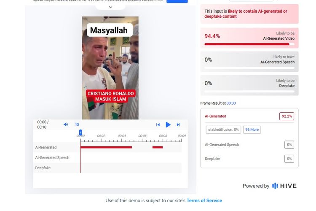Click the first red AI-Generated timeline segment
This screenshot has height=211, width=316.
[106, 147]
